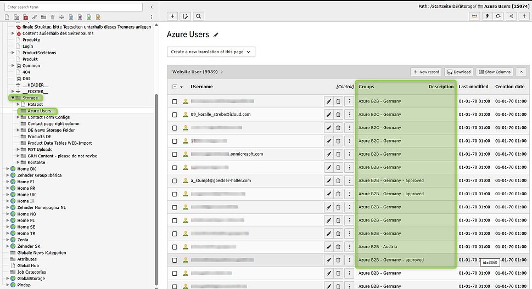Edit the Azure Users page title pencil
The width and height of the screenshot is (532, 289).
(216, 35)
